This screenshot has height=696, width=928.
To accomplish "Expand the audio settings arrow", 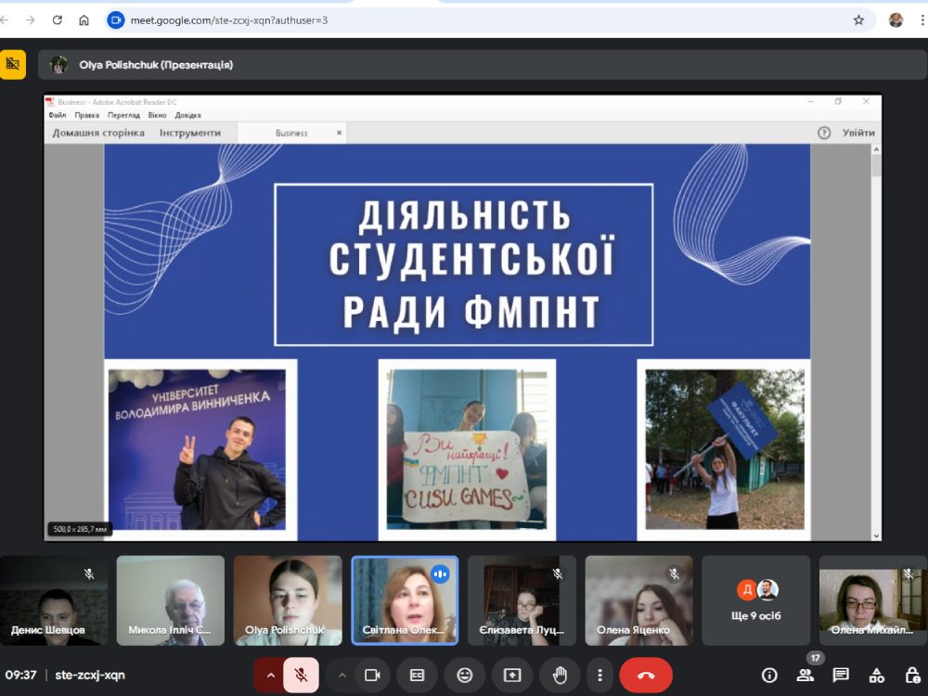I will [270, 675].
